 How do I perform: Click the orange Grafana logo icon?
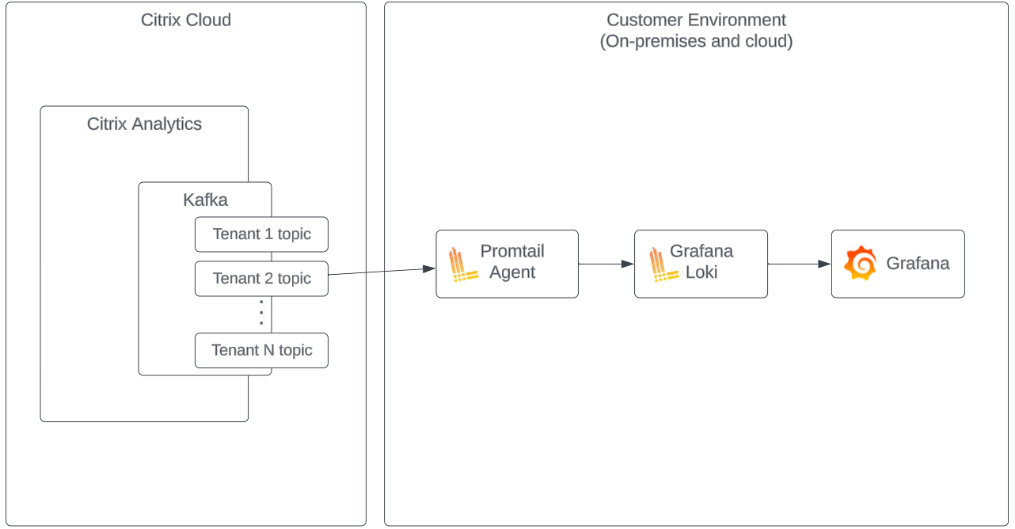coord(861,264)
